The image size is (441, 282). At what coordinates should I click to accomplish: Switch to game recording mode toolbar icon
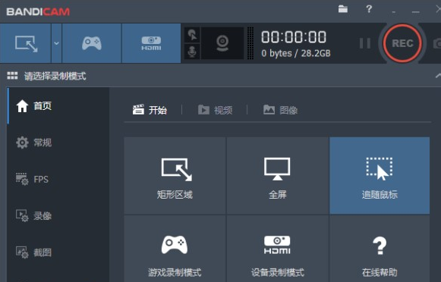[92, 43]
